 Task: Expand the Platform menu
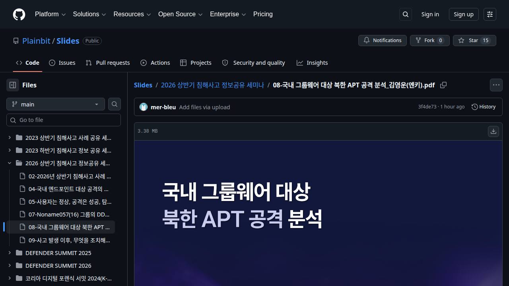(x=50, y=14)
